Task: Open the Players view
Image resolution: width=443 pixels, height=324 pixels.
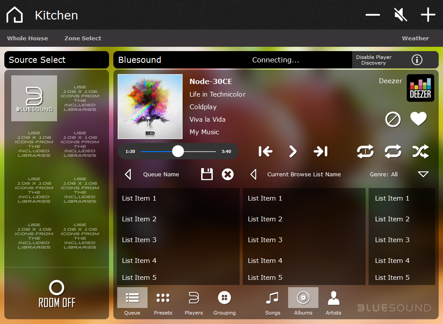Action: coord(194,301)
